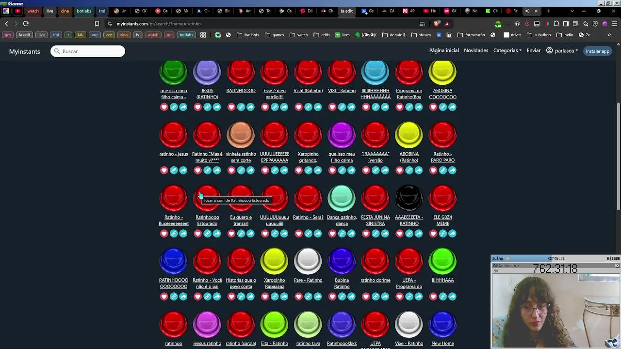
Task: Open the tab search dropdown arrow
Action: [x=572, y=11]
